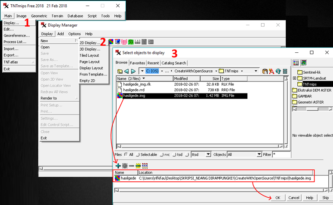Select hasilgede_img.rlk in file list
Image resolution: width=333 pixels, height=205 pixels.
(x=137, y=84)
